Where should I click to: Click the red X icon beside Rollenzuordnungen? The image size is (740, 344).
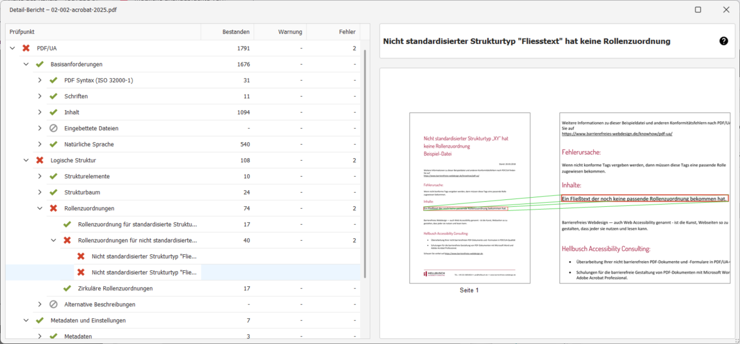pos(53,209)
